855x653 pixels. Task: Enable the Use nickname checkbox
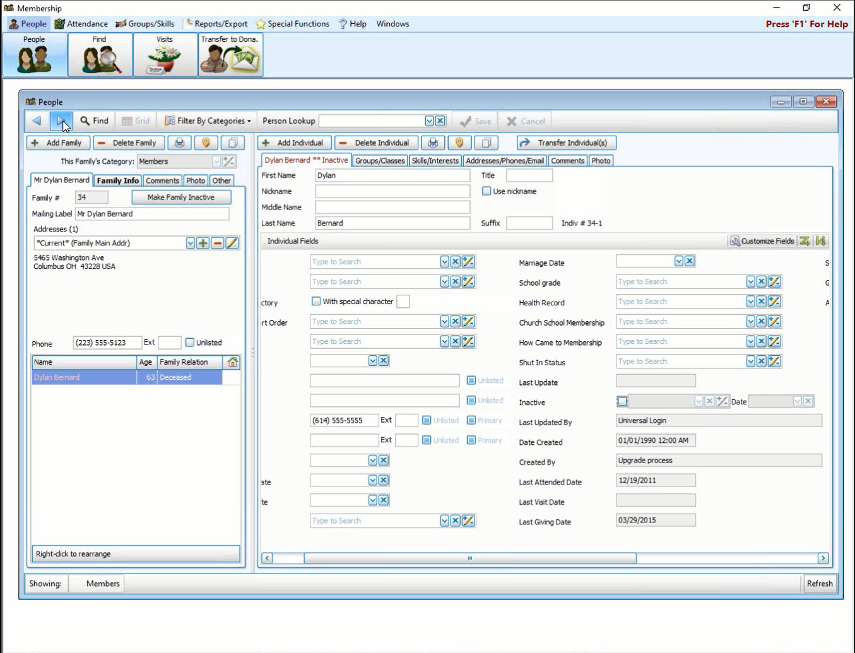[x=486, y=191]
